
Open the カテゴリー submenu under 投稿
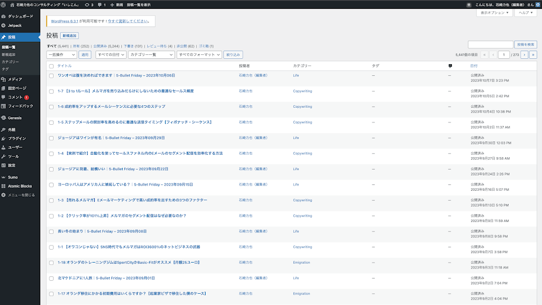10,61
